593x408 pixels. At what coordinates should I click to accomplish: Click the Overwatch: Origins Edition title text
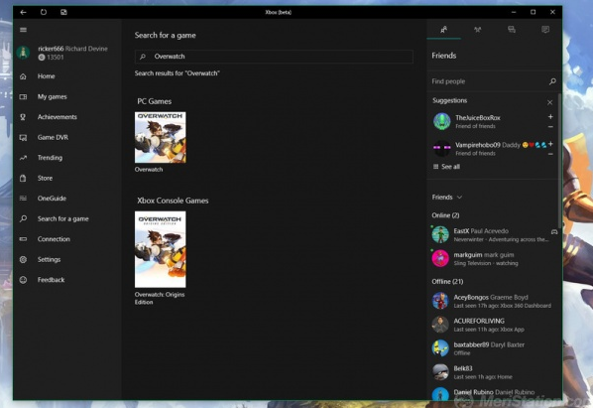[160, 298]
